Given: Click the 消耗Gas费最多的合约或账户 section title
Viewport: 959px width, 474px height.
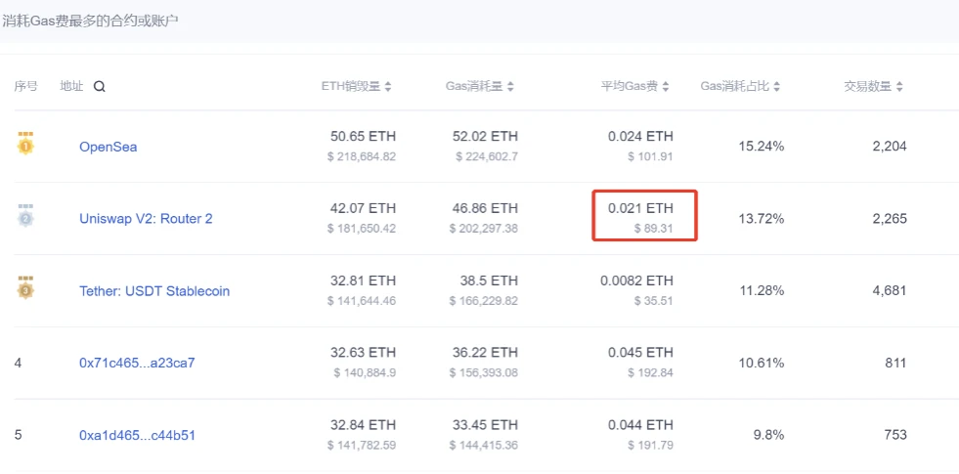Looking at the screenshot, I should (x=91, y=21).
